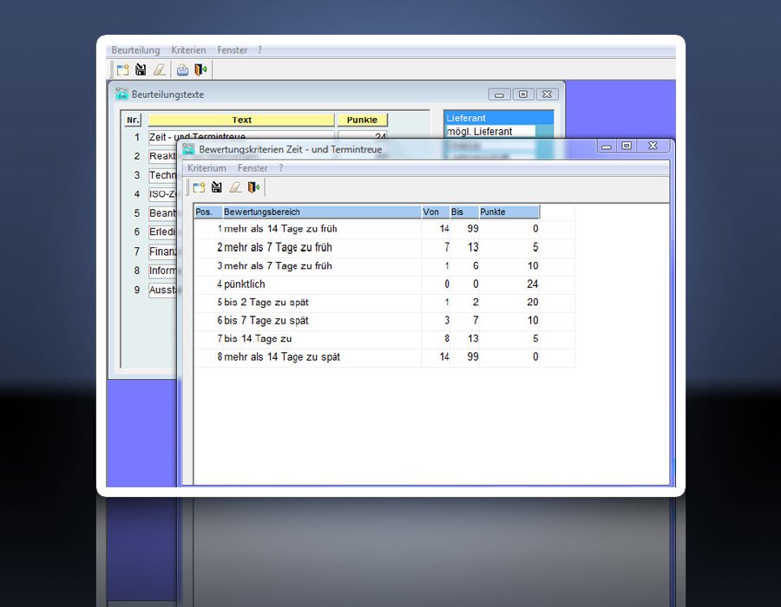Click Bis value 7 in 'bis 7 Tage zu spät' row

point(476,321)
